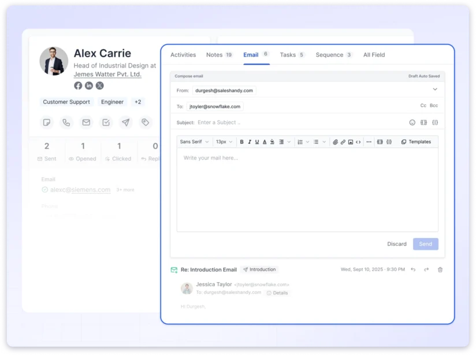Forward the Re: Introduction Email
476x355 pixels.
point(426,270)
